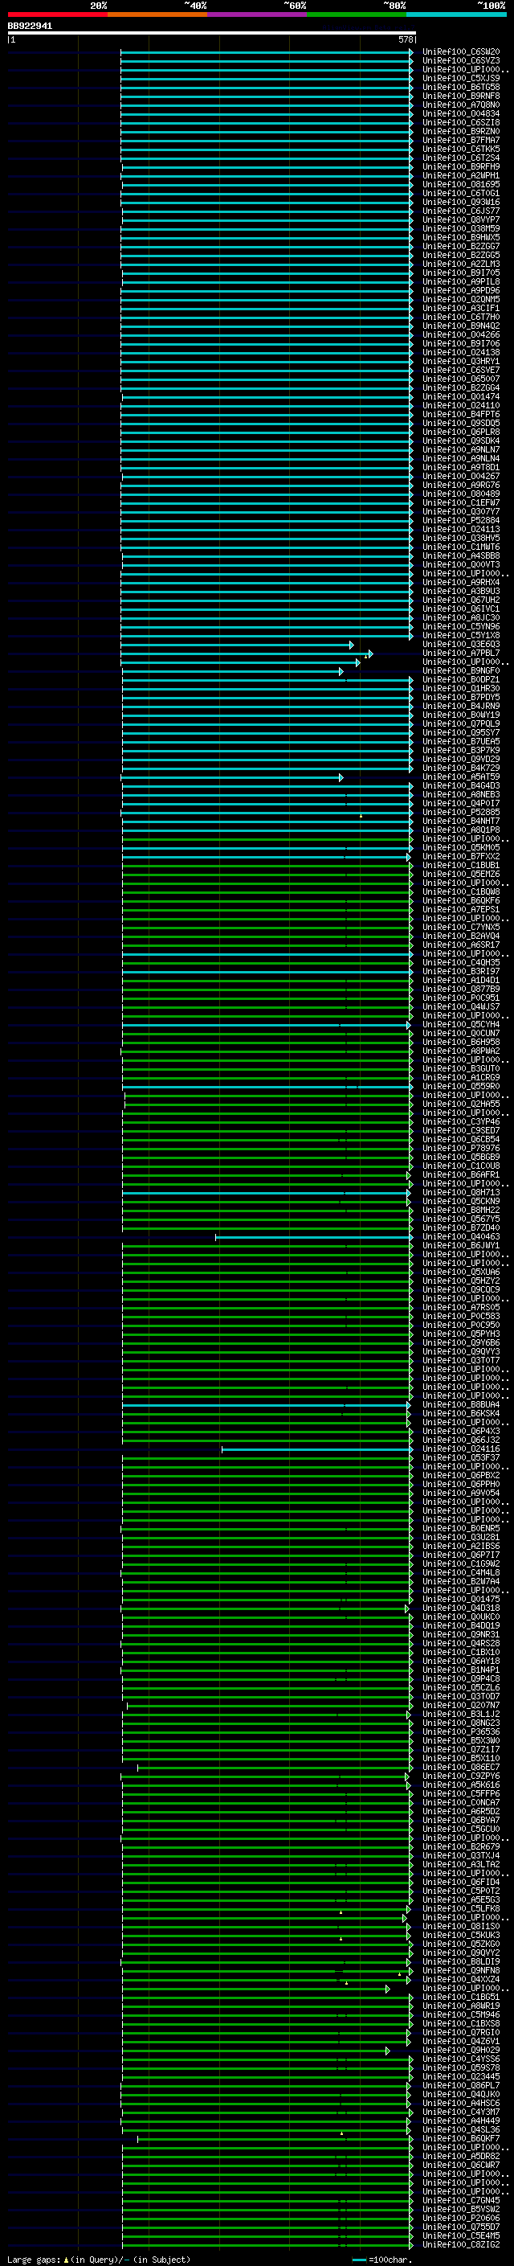Select label UniRef100_C4QH35
This screenshot has height=2266, width=514.
tap(461, 962)
